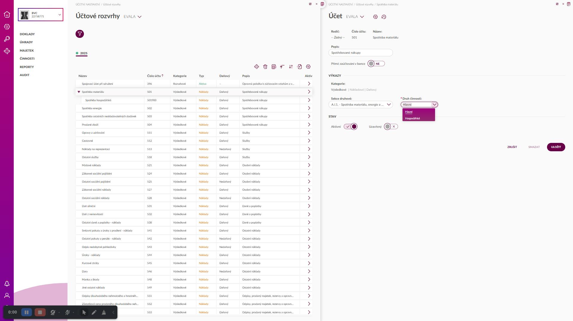
Task: Collapse the Spotřeba materiálu tree row
Action: 79,92
